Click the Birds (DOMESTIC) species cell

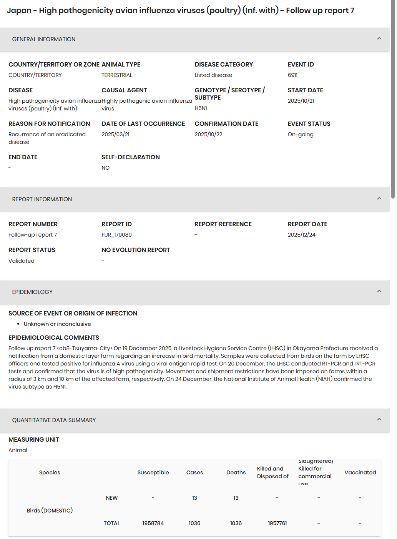coord(50,511)
